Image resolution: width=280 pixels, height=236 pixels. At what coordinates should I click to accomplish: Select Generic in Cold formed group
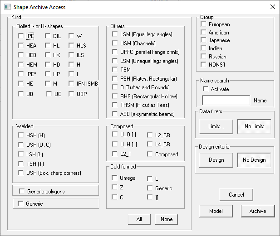(150, 188)
